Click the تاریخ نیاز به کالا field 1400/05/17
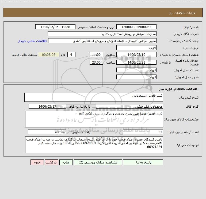 click(x=47, y=106)
